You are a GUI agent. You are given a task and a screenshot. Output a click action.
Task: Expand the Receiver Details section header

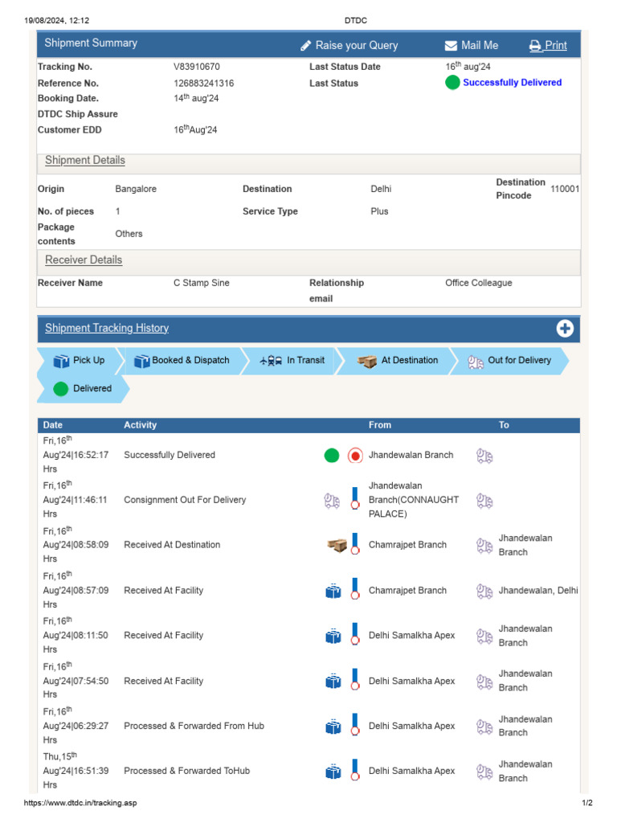[84, 260]
